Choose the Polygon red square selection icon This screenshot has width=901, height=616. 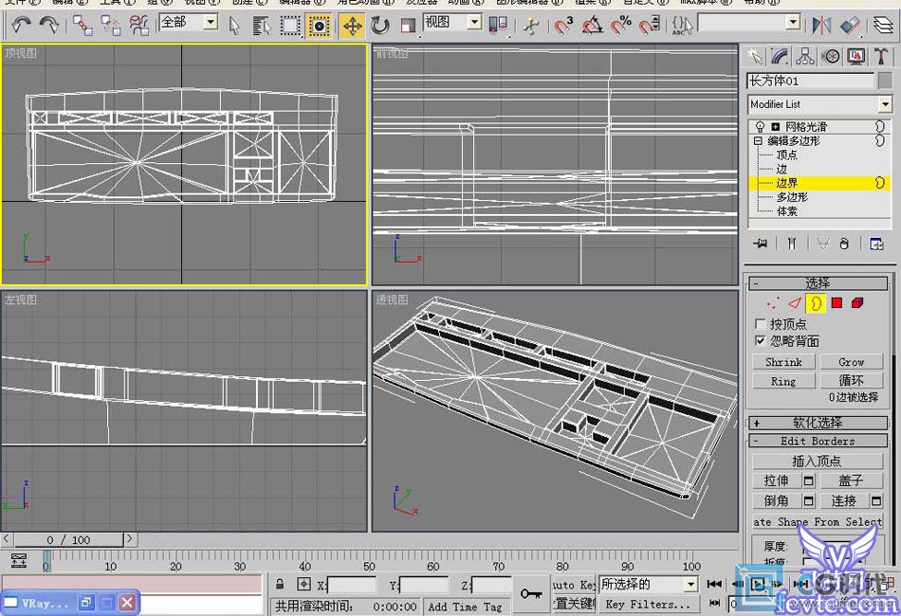click(837, 303)
